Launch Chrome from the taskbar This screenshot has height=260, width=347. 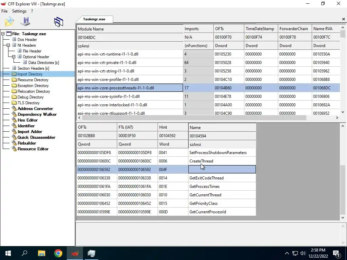point(58,253)
